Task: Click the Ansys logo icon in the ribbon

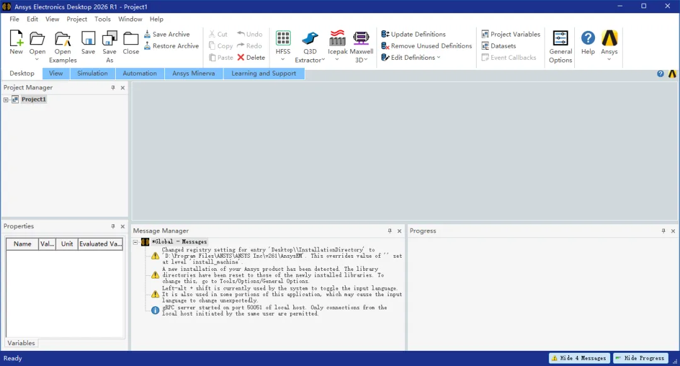Action: point(609,38)
